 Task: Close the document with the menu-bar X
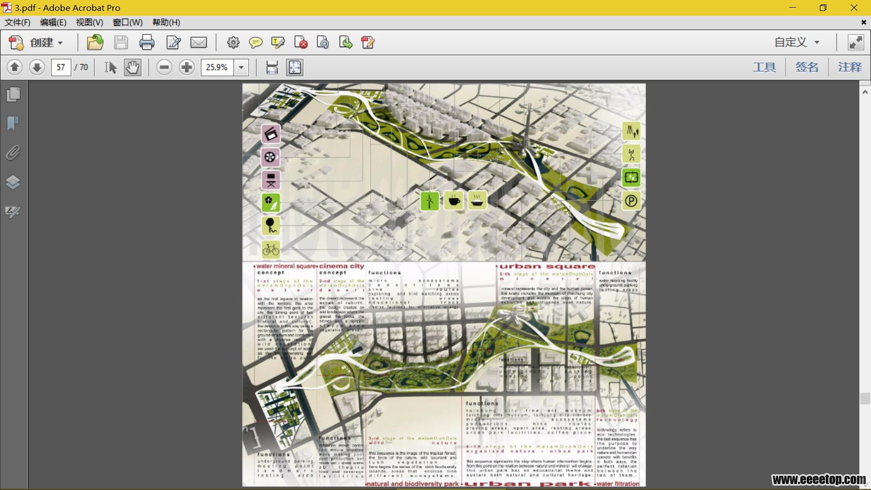863,22
